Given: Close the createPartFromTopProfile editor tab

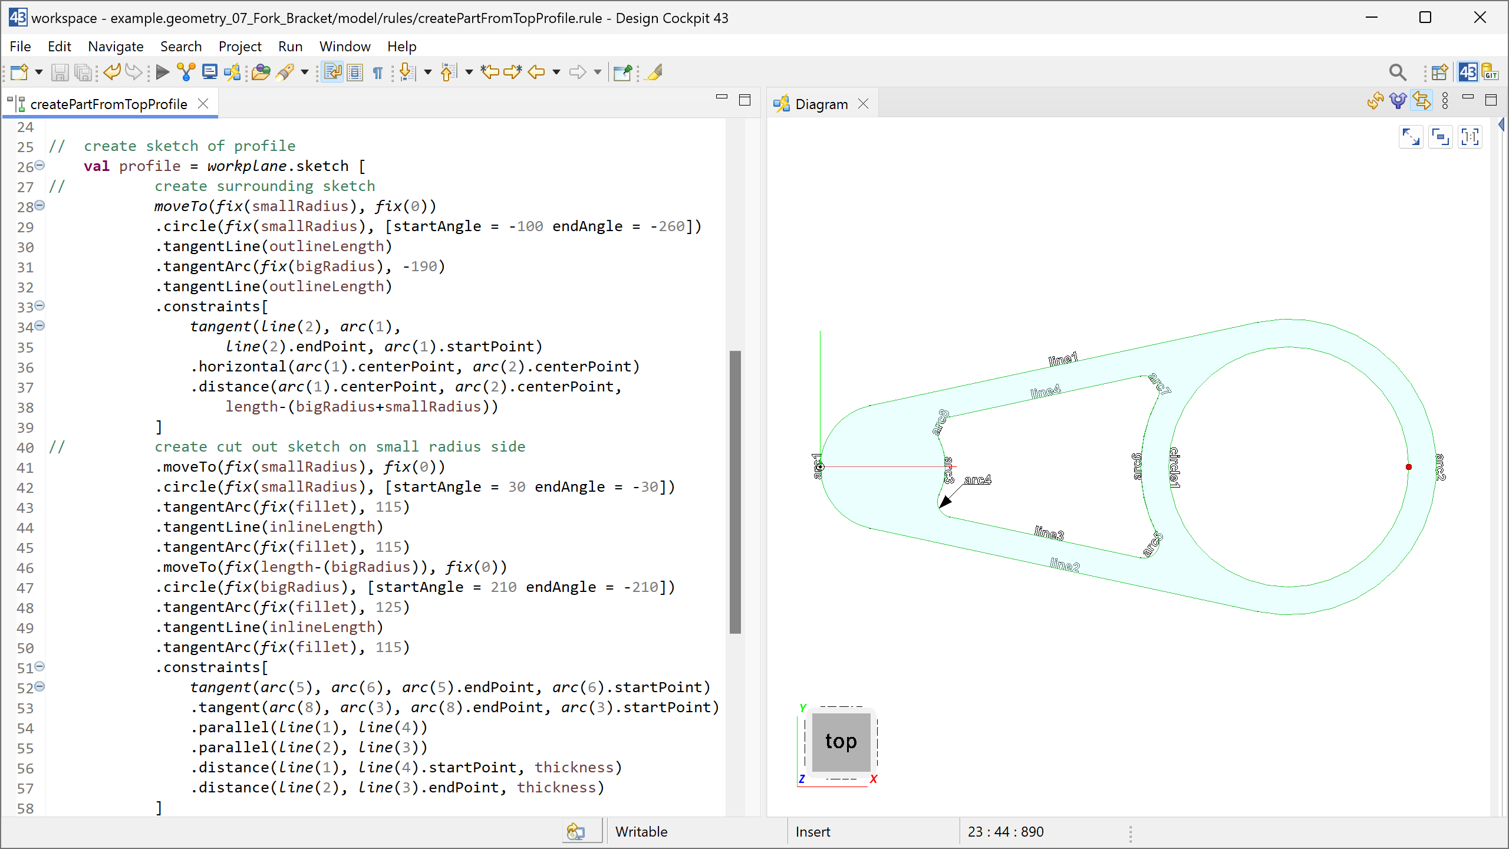Looking at the screenshot, I should pos(203,104).
